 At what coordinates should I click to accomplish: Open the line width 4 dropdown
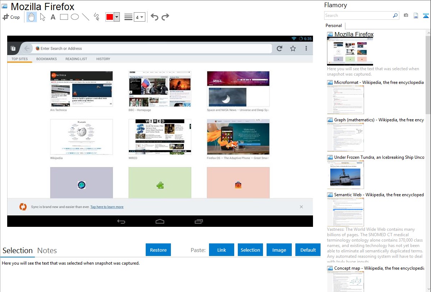(x=139, y=17)
